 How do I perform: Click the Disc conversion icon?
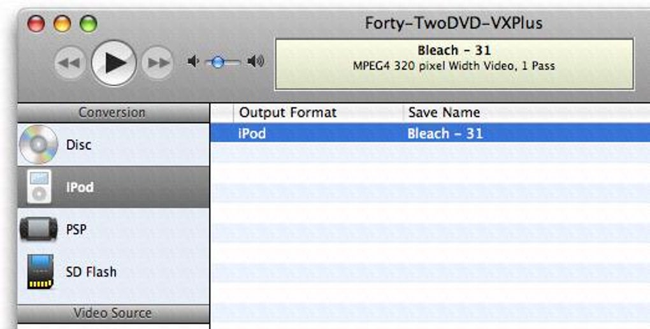(38, 145)
